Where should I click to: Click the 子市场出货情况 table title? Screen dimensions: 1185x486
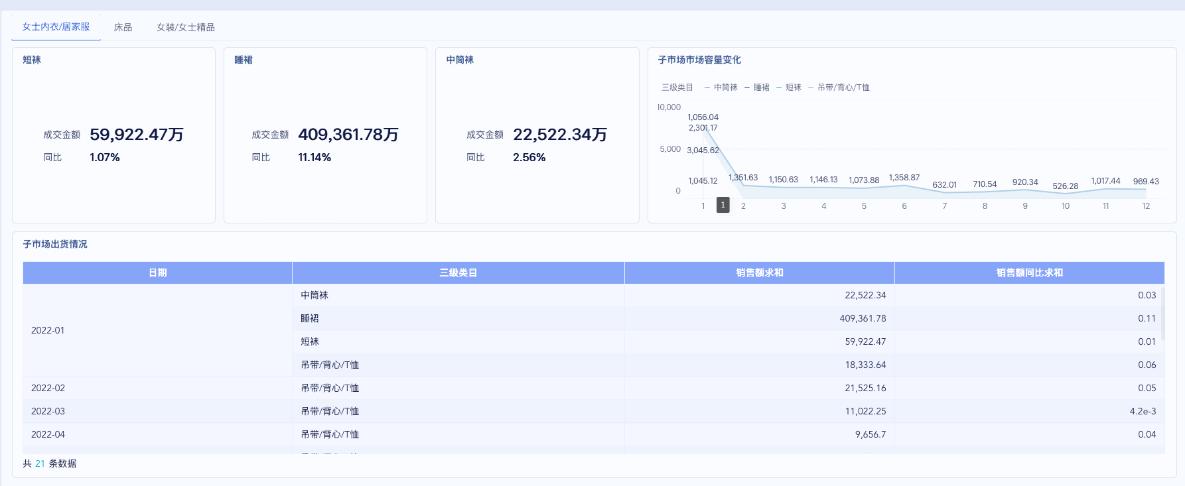[x=55, y=244]
